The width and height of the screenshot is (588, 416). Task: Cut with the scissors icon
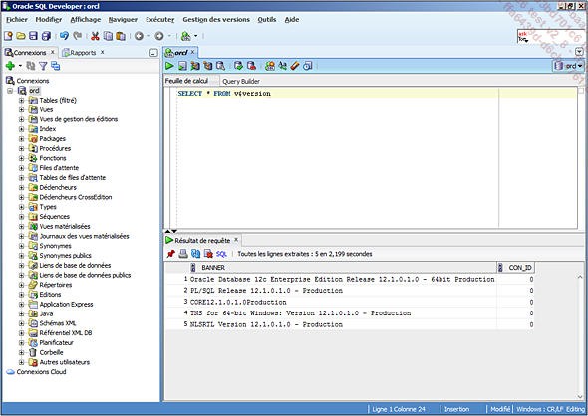[x=95, y=36]
